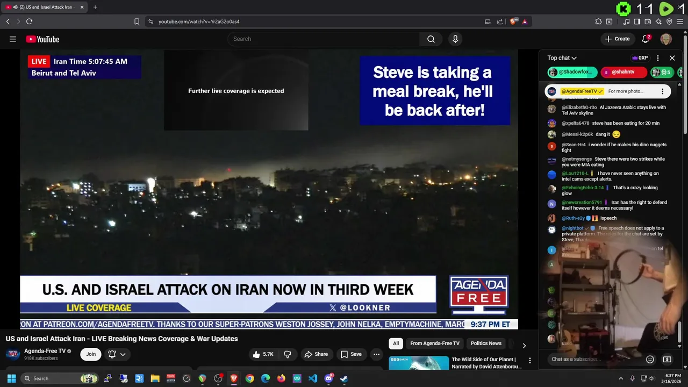
Task: Reload the page in the browser
Action: [29, 21]
